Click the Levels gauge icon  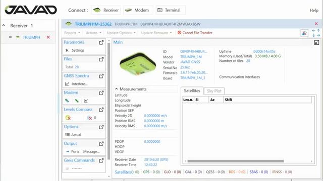(x=68, y=118)
